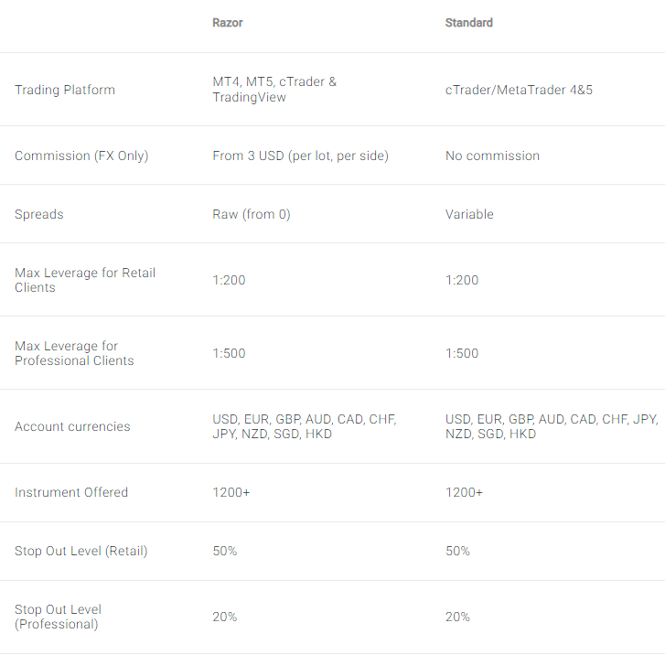Click the Trading Platform row label
The image size is (665, 655).
click(x=65, y=90)
